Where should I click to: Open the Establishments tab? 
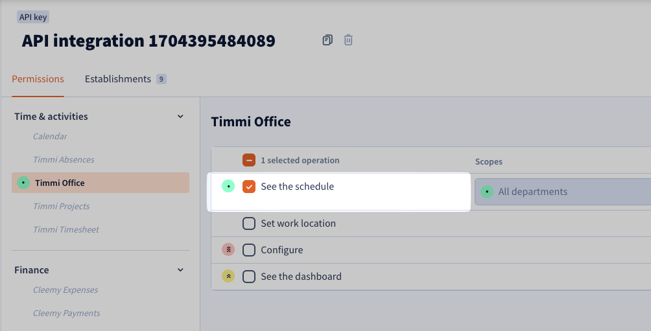(x=125, y=79)
